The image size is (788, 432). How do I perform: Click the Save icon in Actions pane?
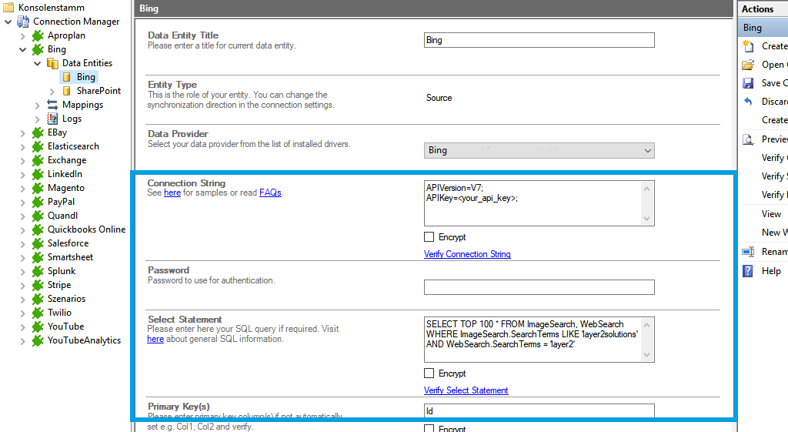(x=747, y=83)
